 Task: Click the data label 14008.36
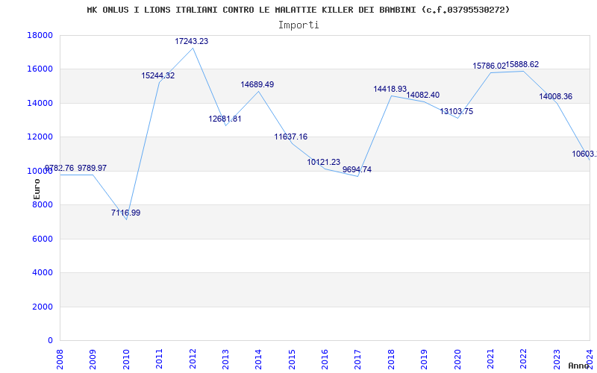pyautogui.click(x=555, y=97)
